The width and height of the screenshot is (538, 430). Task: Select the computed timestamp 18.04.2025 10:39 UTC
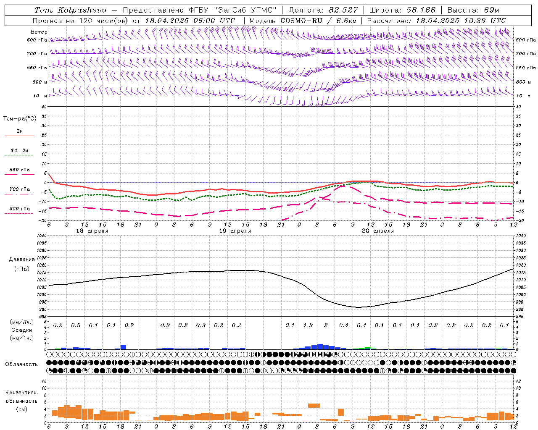pos(461,21)
